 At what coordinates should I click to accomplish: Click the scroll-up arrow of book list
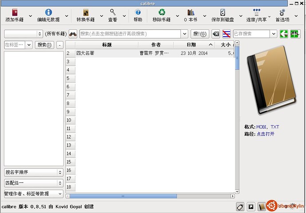coord(237,43)
